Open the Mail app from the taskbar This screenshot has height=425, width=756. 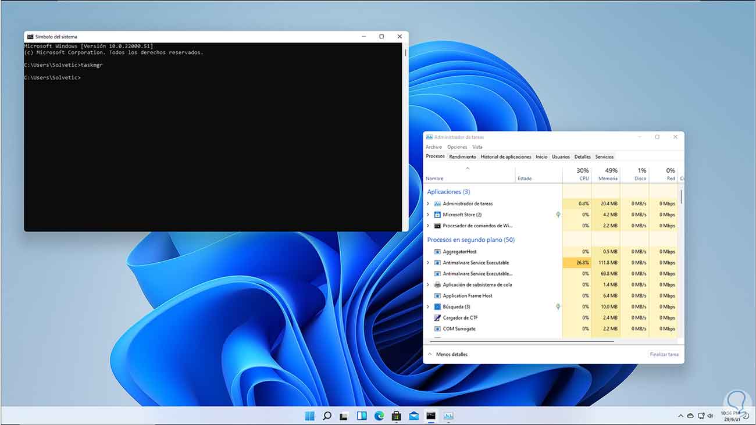point(413,416)
